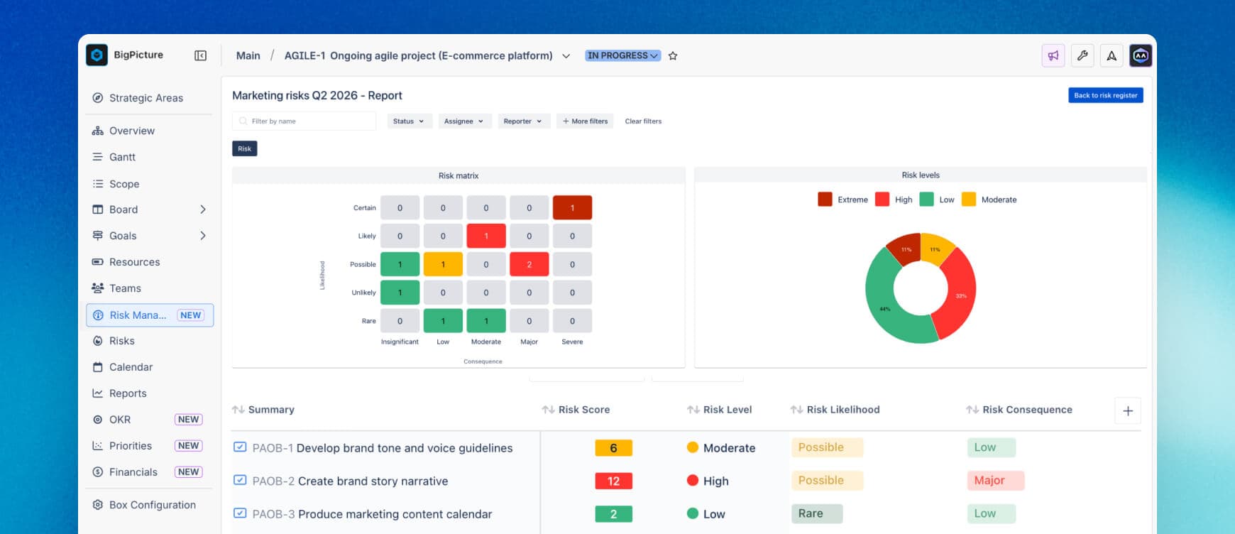Star the AGILE-1 project as favorite

673,55
